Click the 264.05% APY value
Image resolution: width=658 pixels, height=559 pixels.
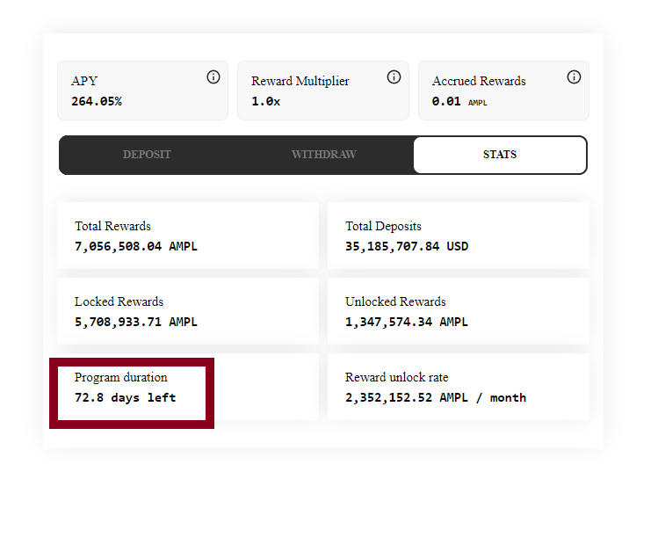(x=97, y=101)
